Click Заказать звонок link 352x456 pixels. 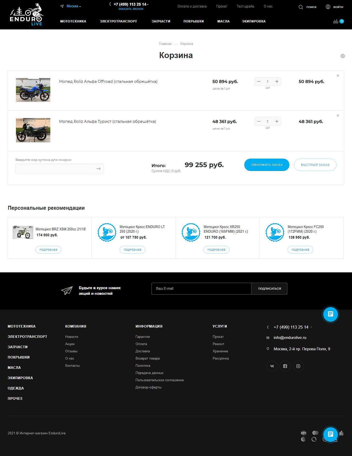[131, 9]
